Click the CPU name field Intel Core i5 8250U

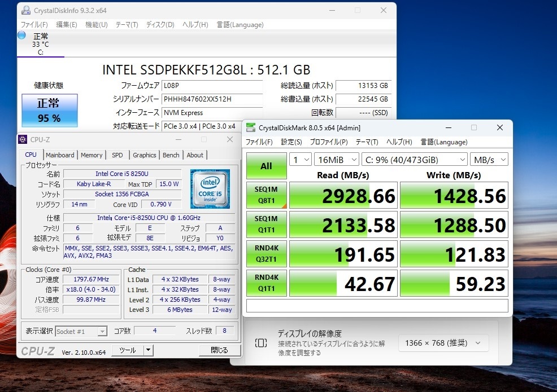click(122, 174)
